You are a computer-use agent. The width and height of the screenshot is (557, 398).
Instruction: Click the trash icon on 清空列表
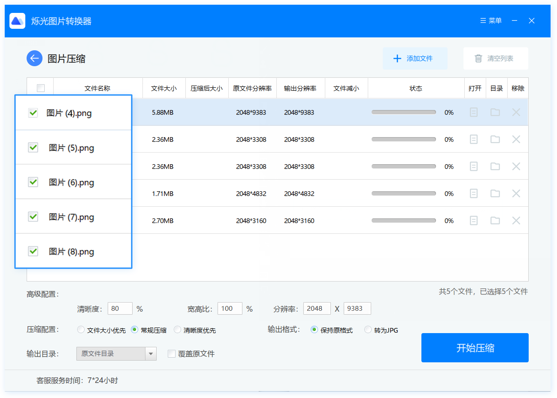(478, 58)
